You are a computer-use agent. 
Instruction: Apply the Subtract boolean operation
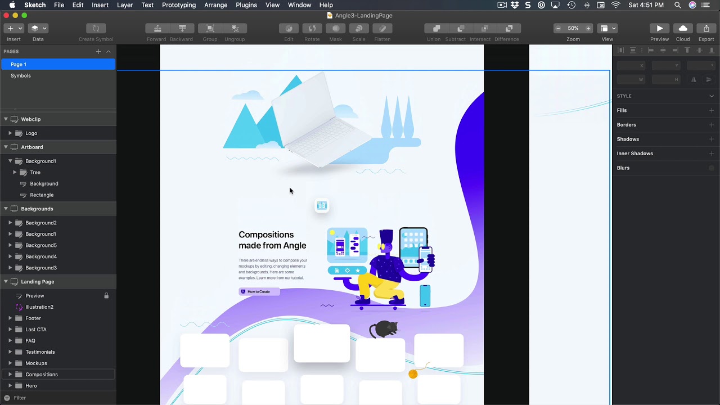(461, 28)
